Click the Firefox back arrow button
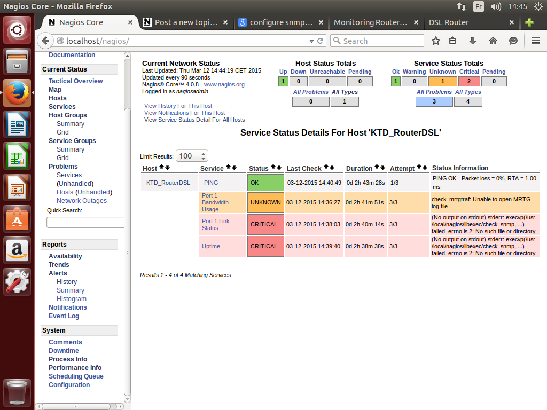 45,41
